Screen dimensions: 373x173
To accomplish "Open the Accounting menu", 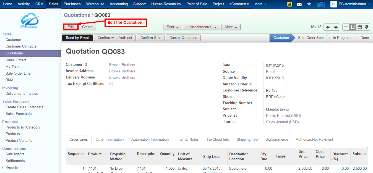I will pos(119,4).
